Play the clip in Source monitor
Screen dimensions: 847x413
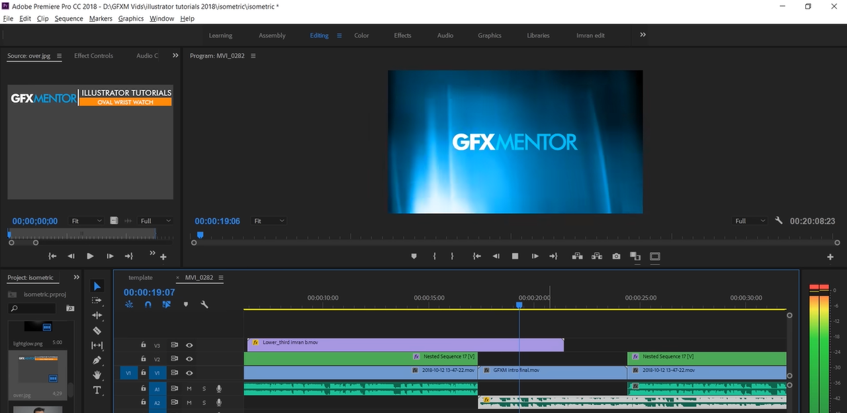click(x=91, y=256)
